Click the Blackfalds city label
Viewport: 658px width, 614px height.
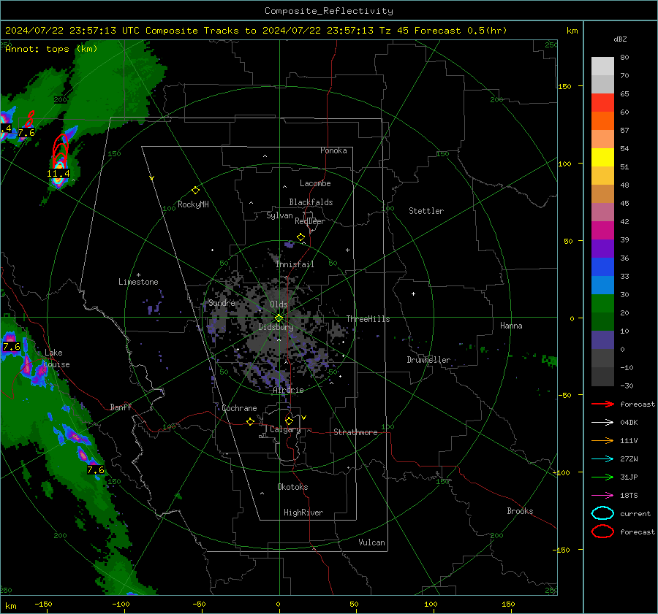point(311,202)
